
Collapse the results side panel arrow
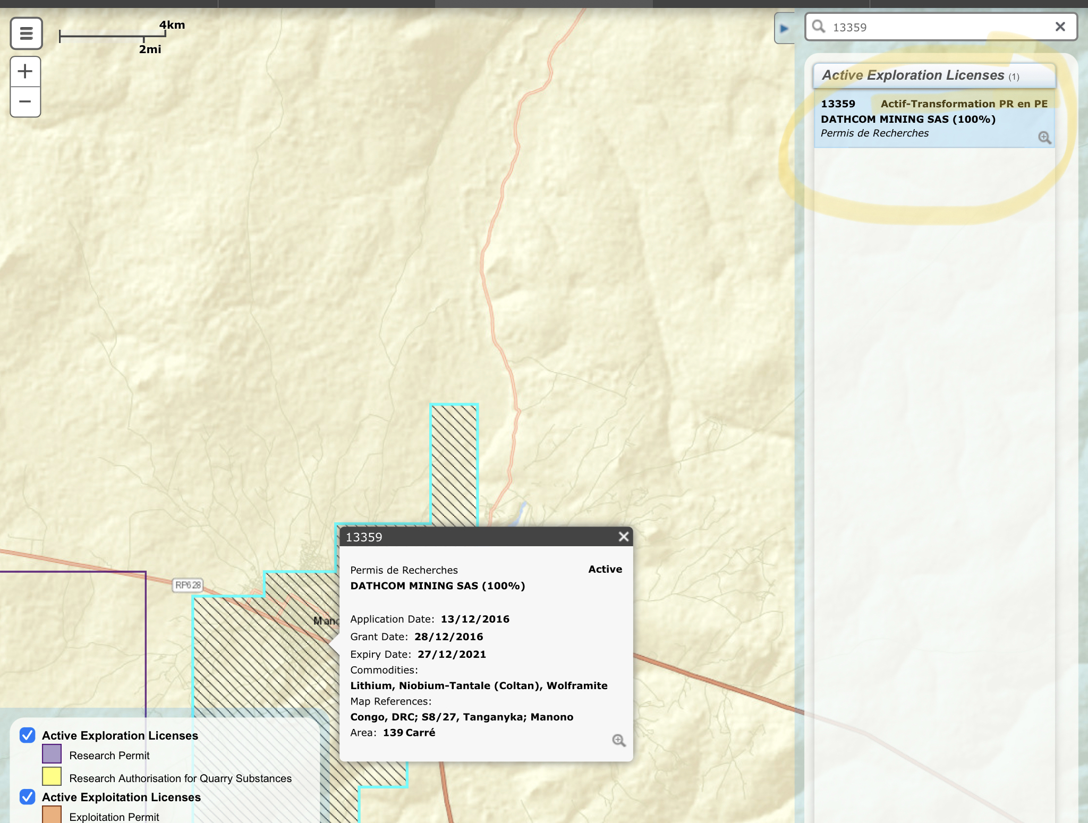pos(784,29)
